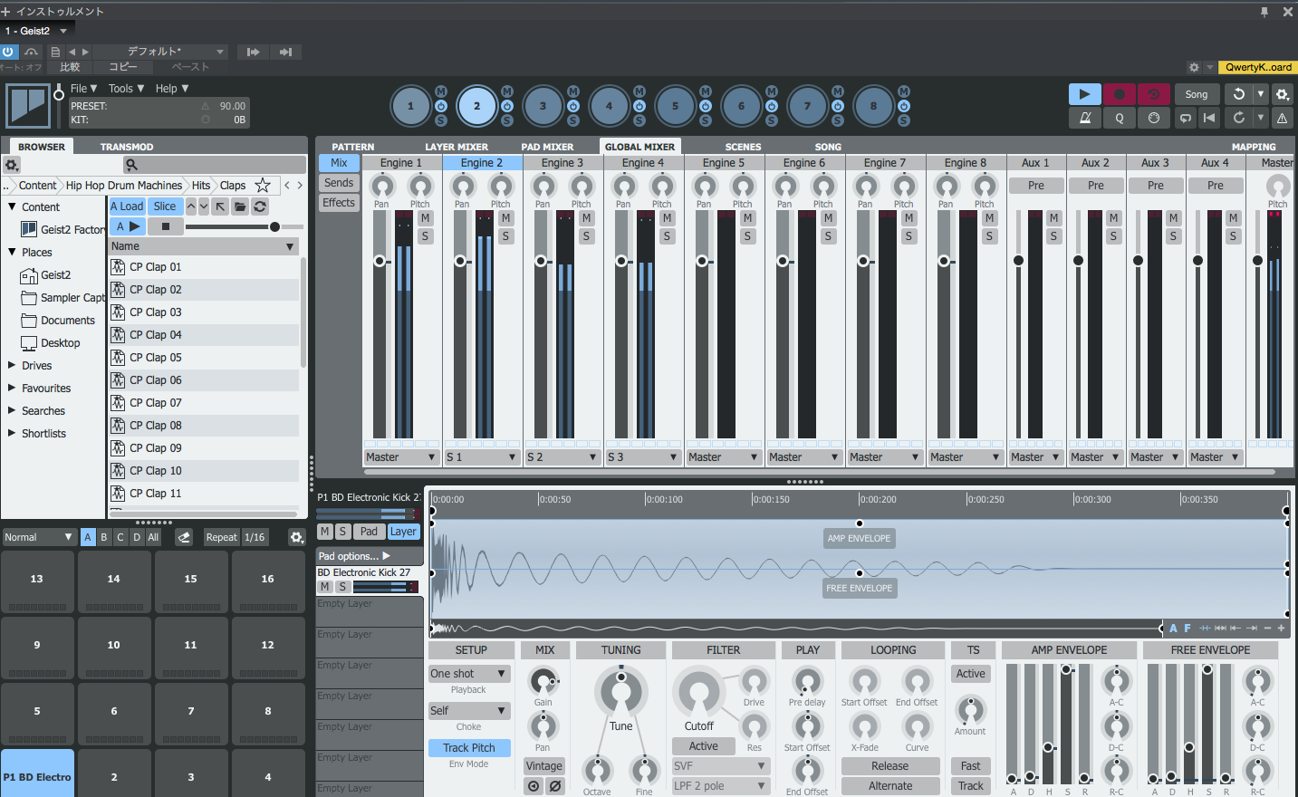1298x797 pixels.
Task: Select engine 3 circle button
Action: click(543, 106)
